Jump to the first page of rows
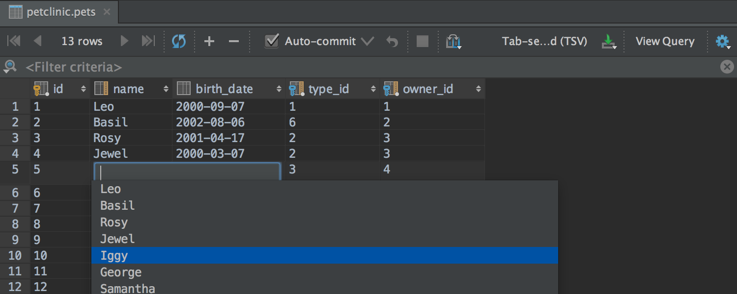The width and height of the screenshot is (737, 294). point(14,41)
